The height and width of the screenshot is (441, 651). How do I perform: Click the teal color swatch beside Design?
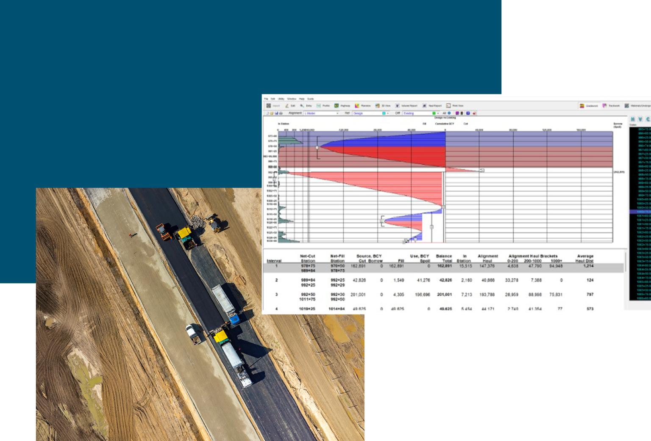pos(384,113)
